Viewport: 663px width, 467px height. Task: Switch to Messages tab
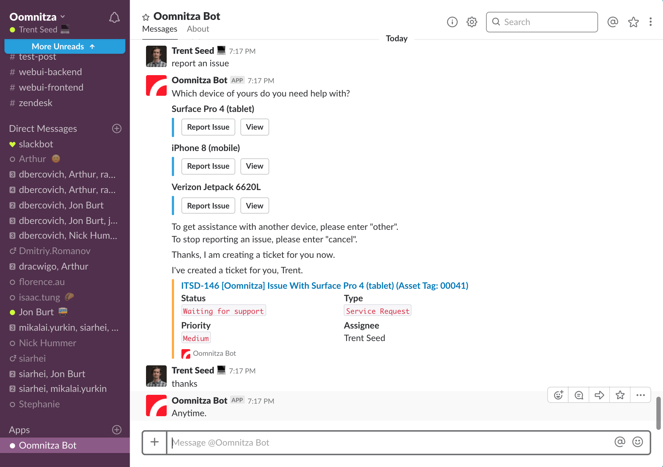160,29
